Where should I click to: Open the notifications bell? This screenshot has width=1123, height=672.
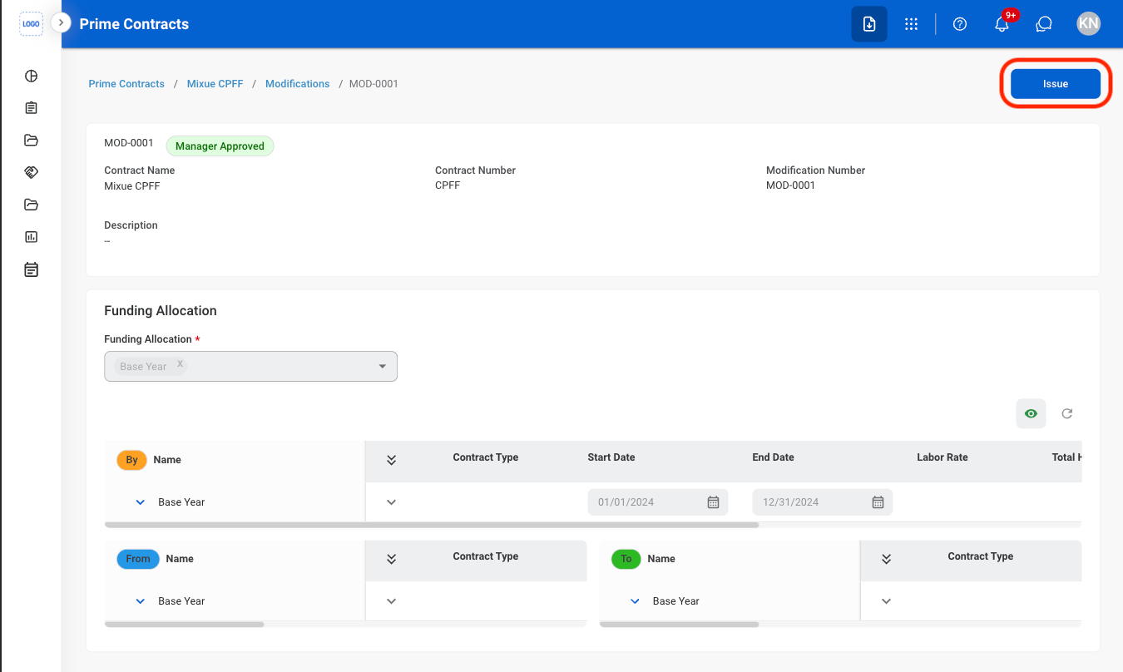pos(1002,24)
